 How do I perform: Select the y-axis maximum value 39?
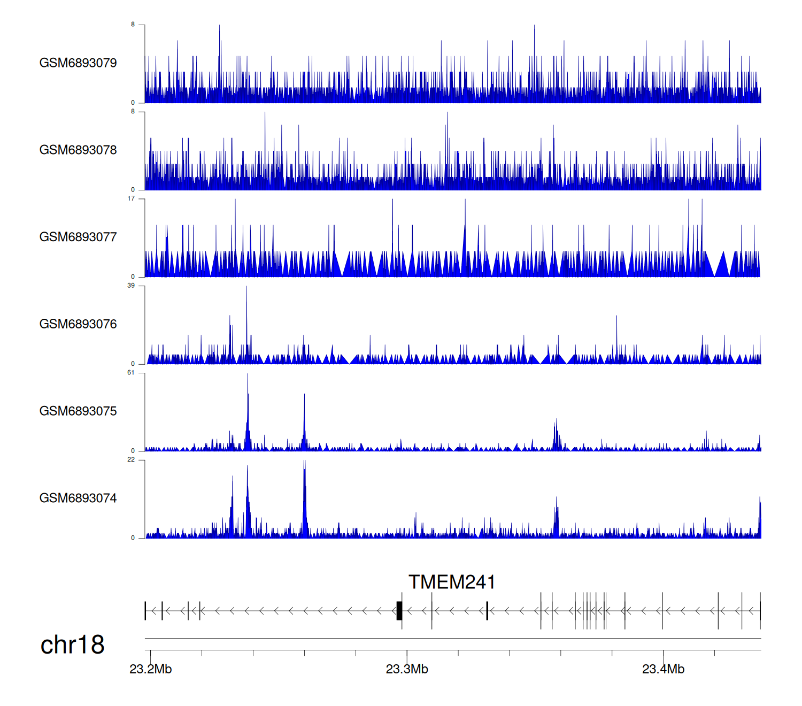point(131,286)
